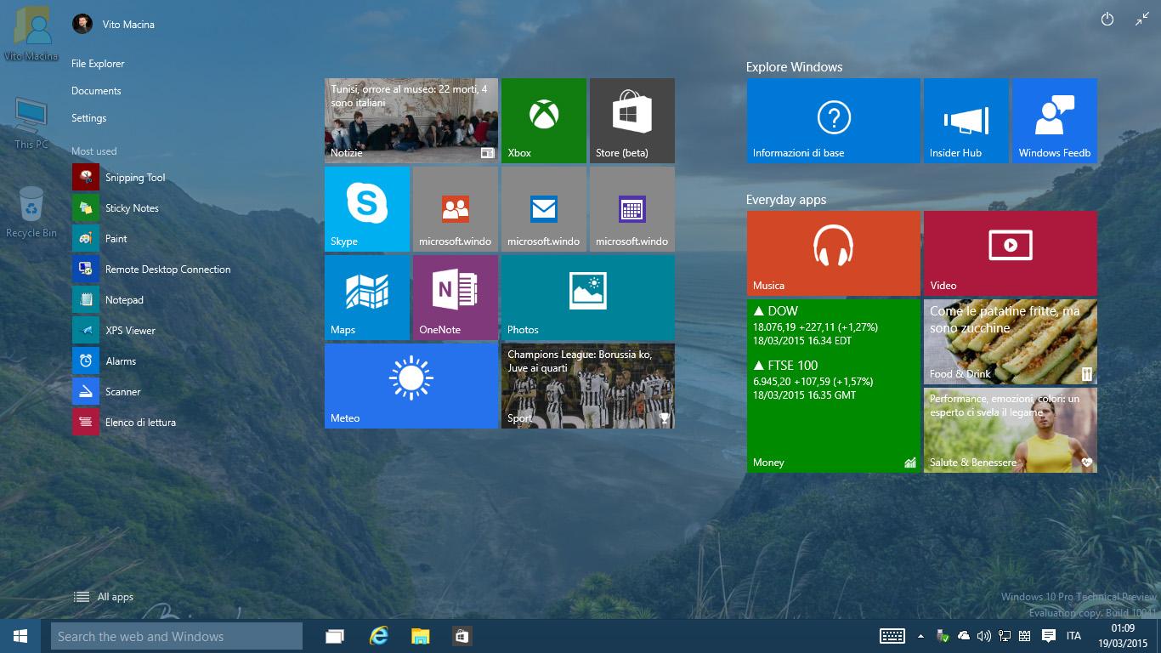Click the Safely Remove Hardware tray icon

(x=943, y=636)
